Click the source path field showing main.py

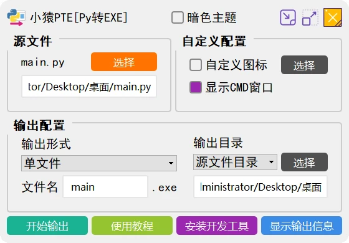click(x=89, y=87)
